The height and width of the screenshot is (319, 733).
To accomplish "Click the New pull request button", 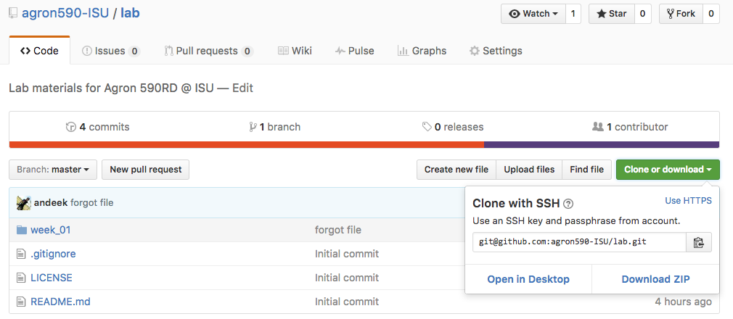I will coord(145,170).
